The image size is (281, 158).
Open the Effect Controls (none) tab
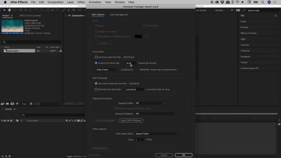(x=30, y=16)
